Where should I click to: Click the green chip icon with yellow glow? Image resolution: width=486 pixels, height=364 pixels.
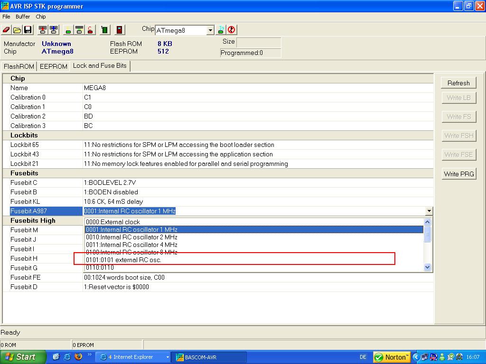(x=68, y=30)
